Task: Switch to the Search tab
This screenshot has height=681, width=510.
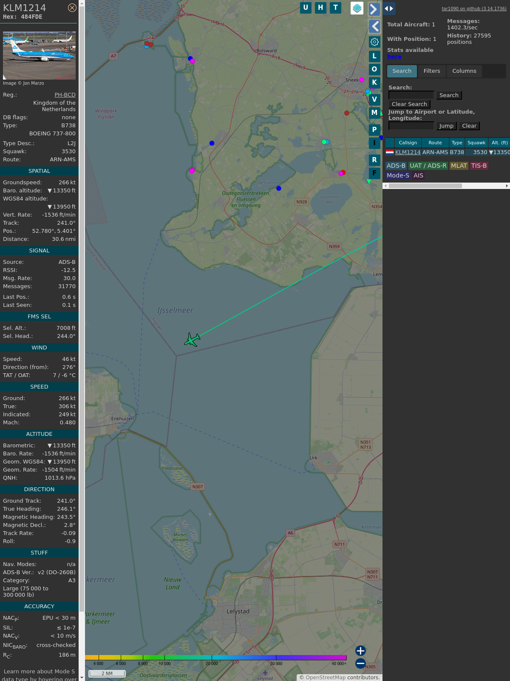Action: coord(402,71)
